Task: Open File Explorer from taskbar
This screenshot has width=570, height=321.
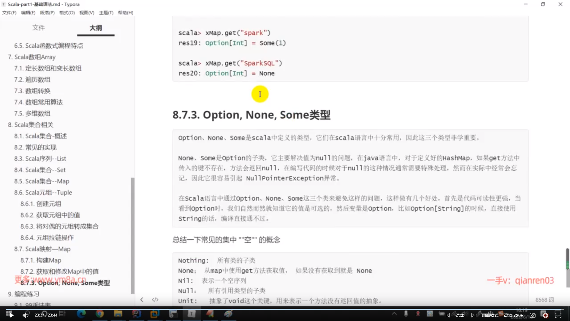Action: 118,314
